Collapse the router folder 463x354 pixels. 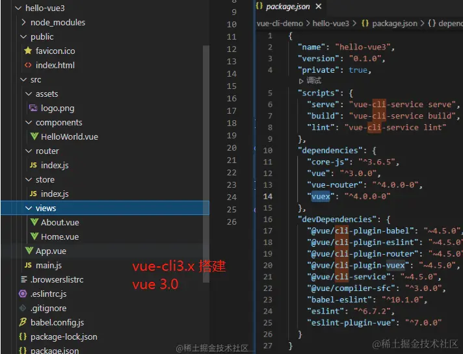[x=29, y=151]
